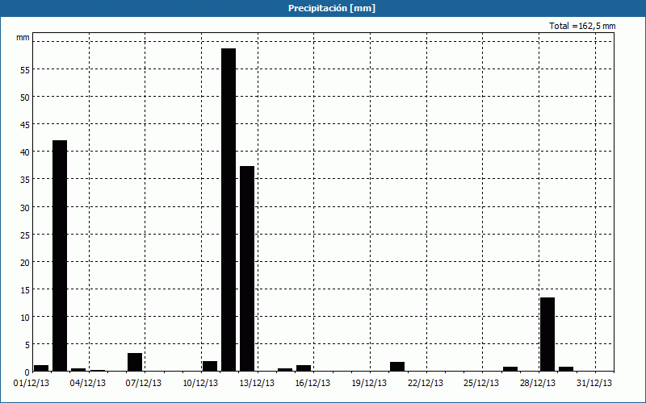The image size is (646, 403).
Task: Click the small bar on 06/12/13
Action: (x=135, y=362)
